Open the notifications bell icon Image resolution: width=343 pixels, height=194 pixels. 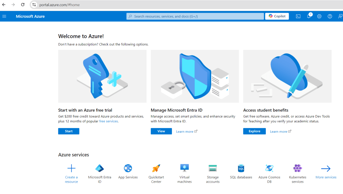pos(309,16)
